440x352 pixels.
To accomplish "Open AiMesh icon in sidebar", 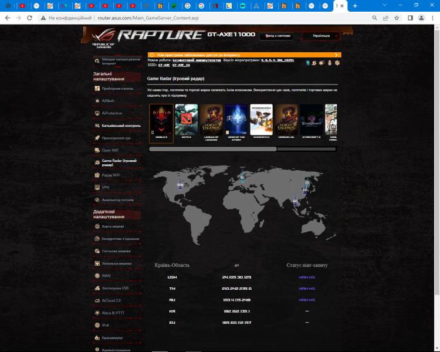I will point(97,101).
